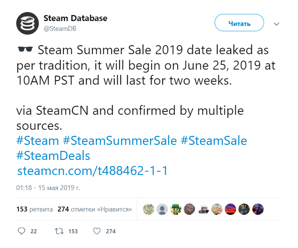The height and width of the screenshot is (248, 298).
Task: Open the tweet timestamp 01:18 - 15 мая 2019
Action: [48, 187]
